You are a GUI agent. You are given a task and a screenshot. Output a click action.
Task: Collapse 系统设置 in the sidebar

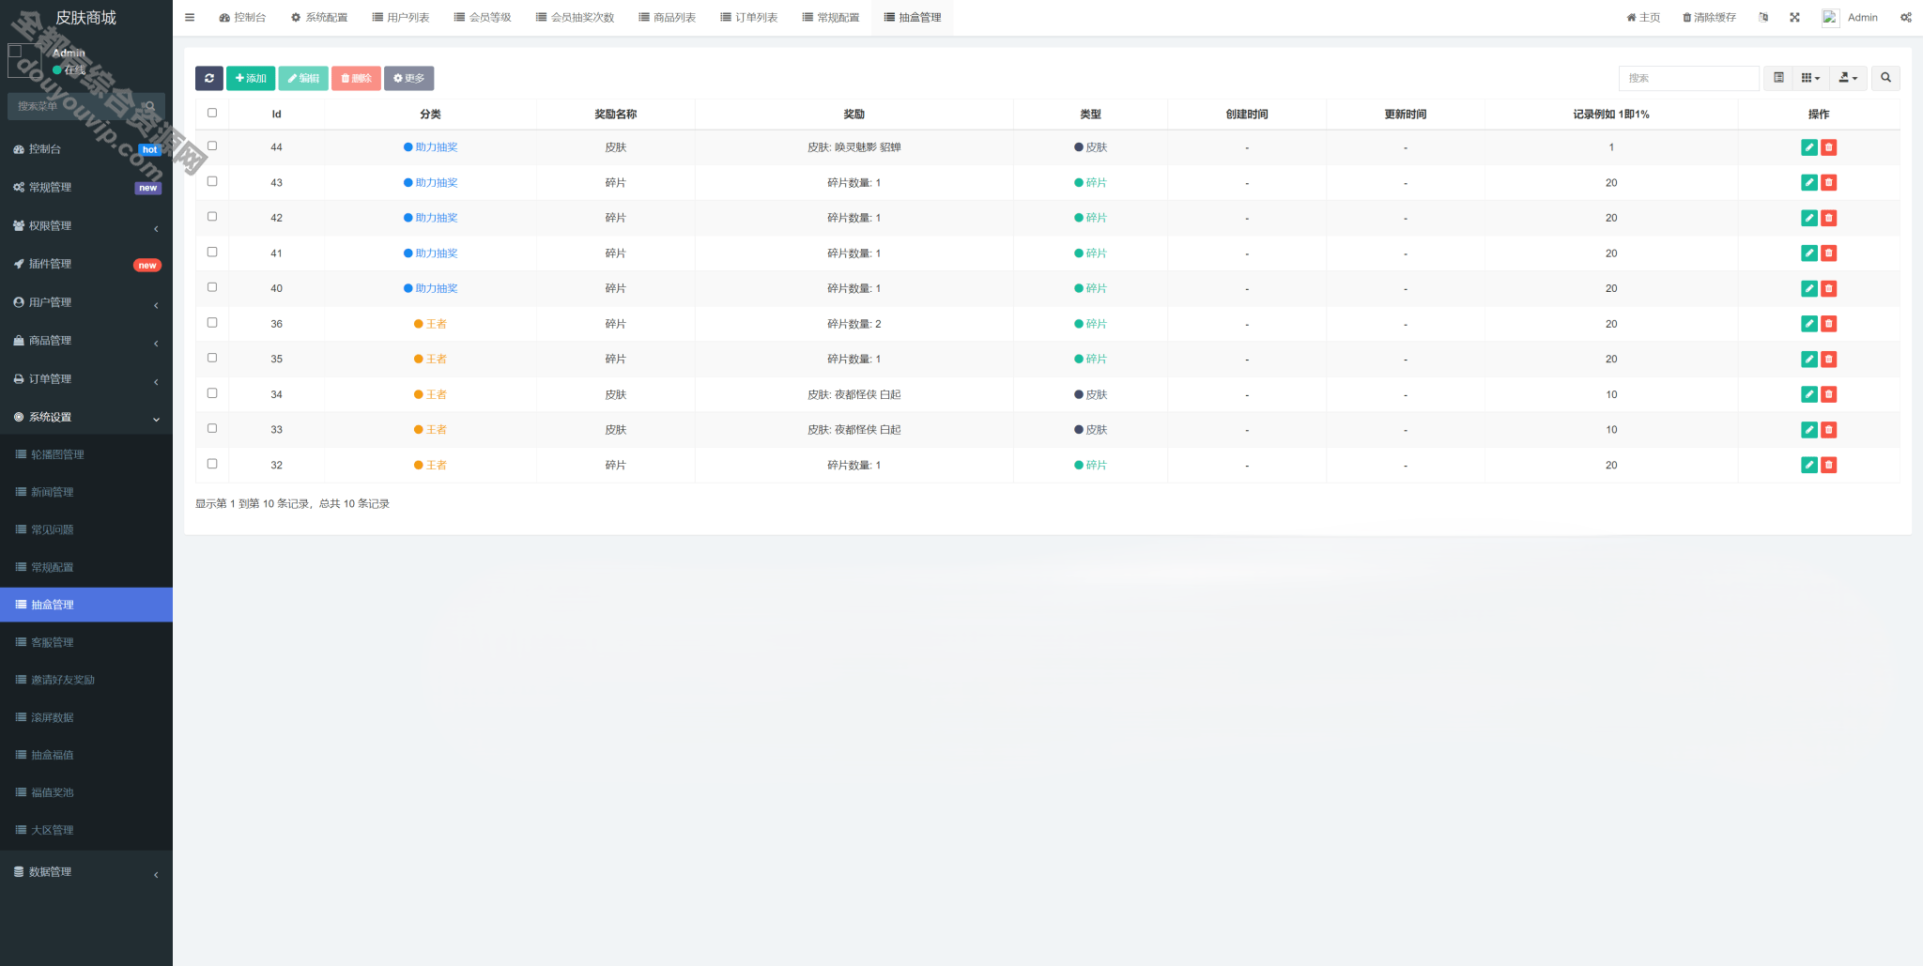click(86, 418)
